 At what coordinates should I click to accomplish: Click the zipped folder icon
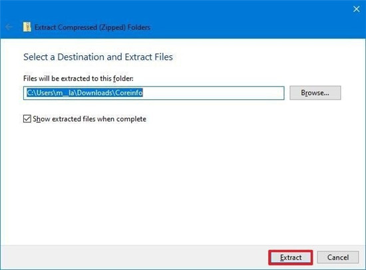pyautogui.click(x=27, y=27)
